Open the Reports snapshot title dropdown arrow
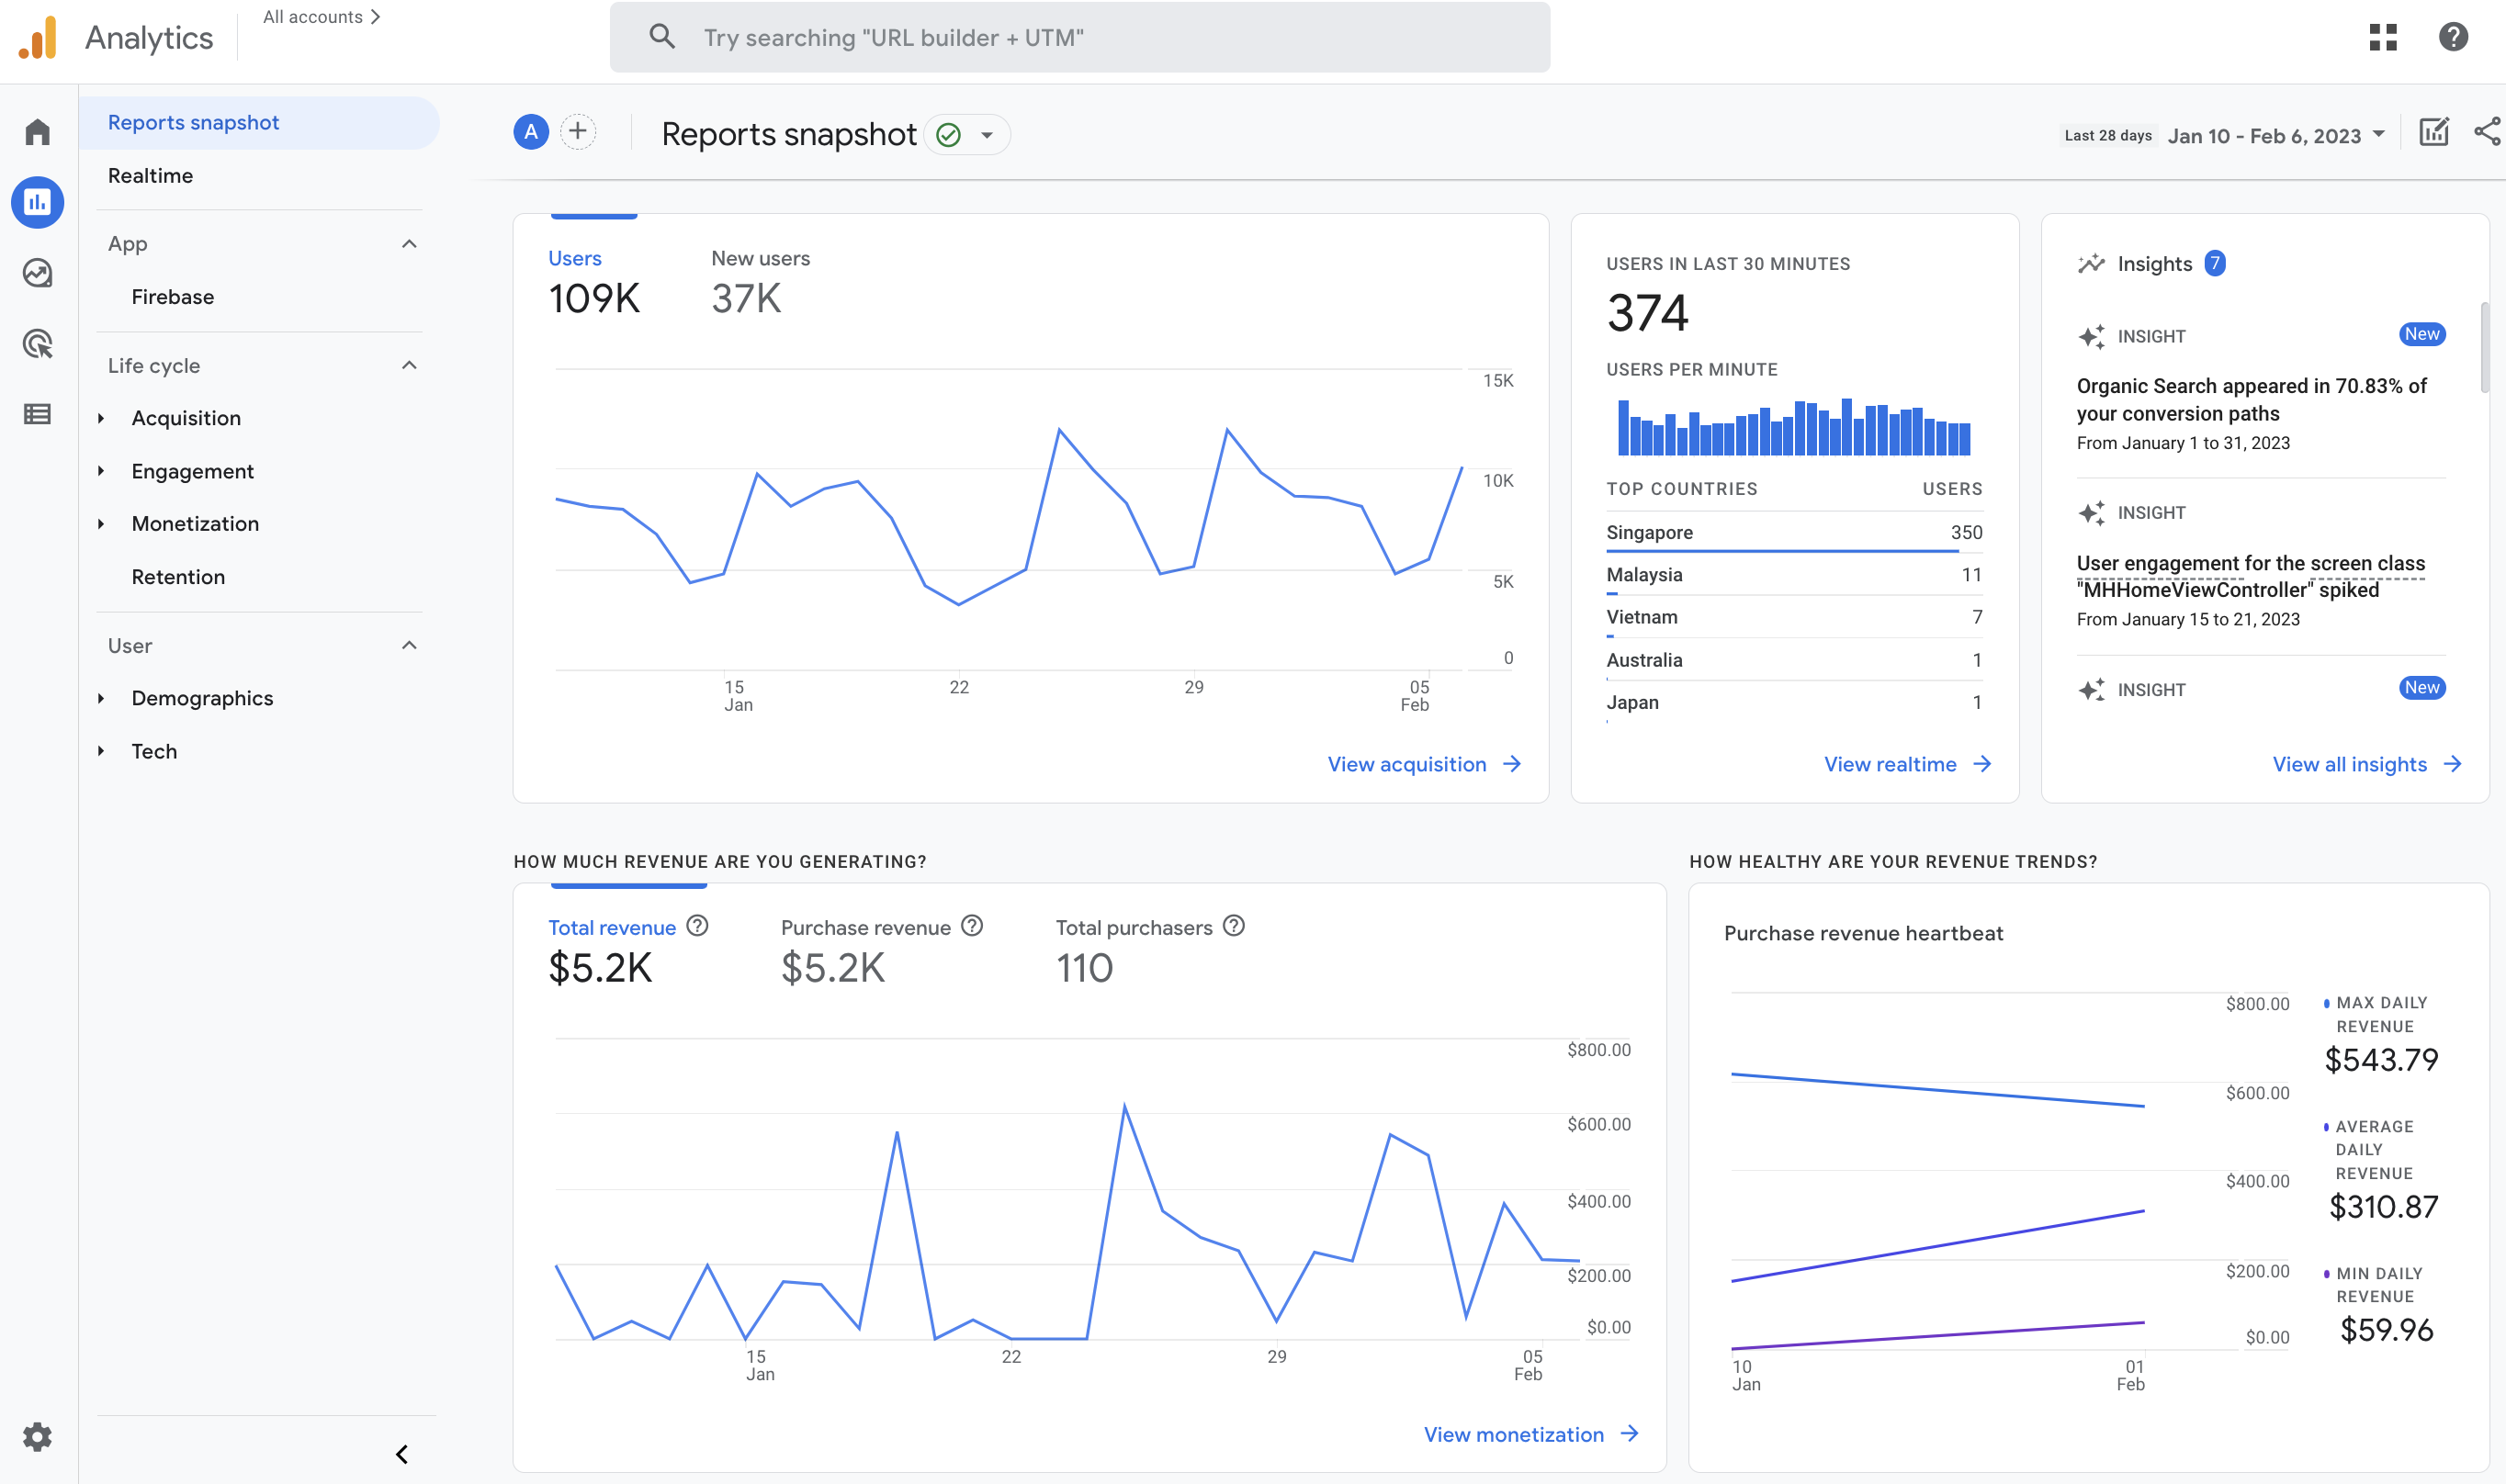Viewport: 2506px width, 1484px height. (987, 135)
